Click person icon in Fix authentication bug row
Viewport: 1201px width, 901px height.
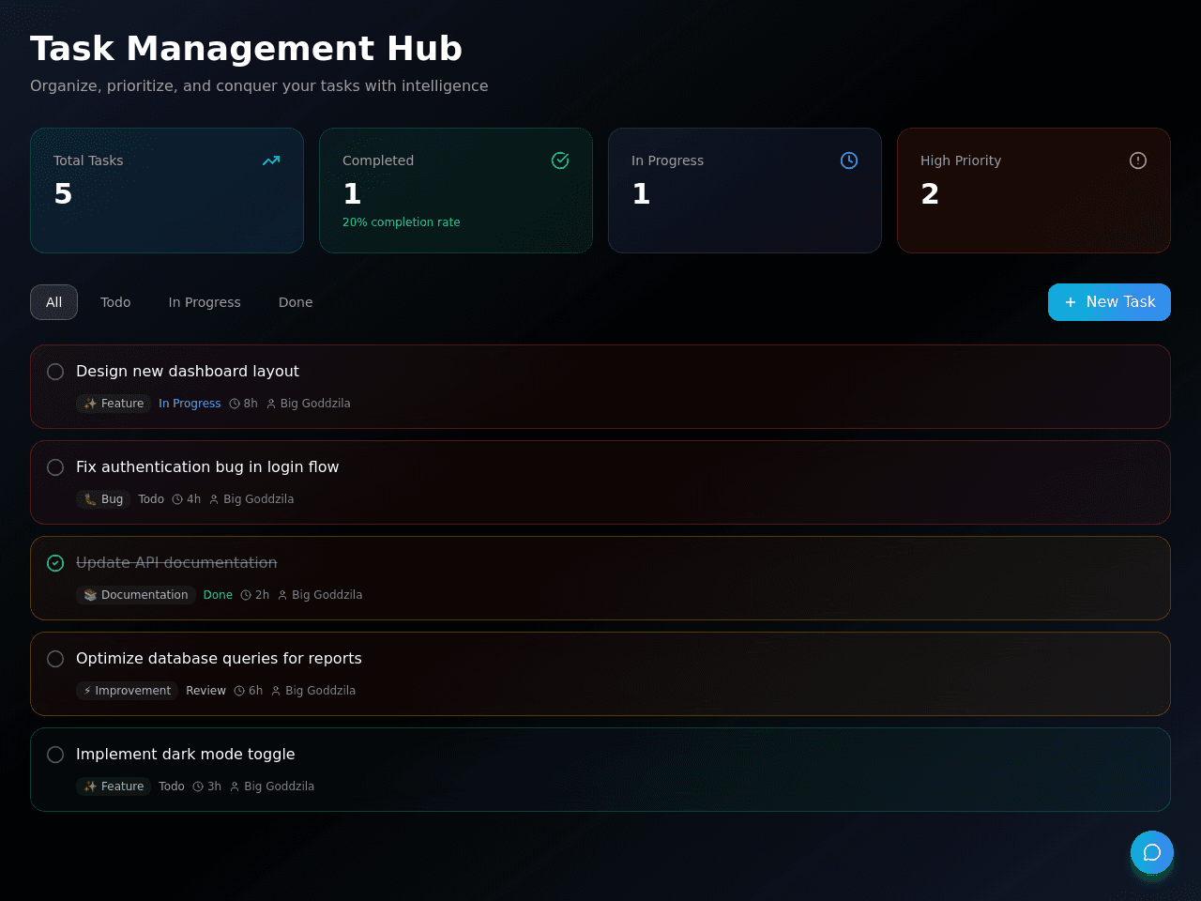[x=214, y=499]
